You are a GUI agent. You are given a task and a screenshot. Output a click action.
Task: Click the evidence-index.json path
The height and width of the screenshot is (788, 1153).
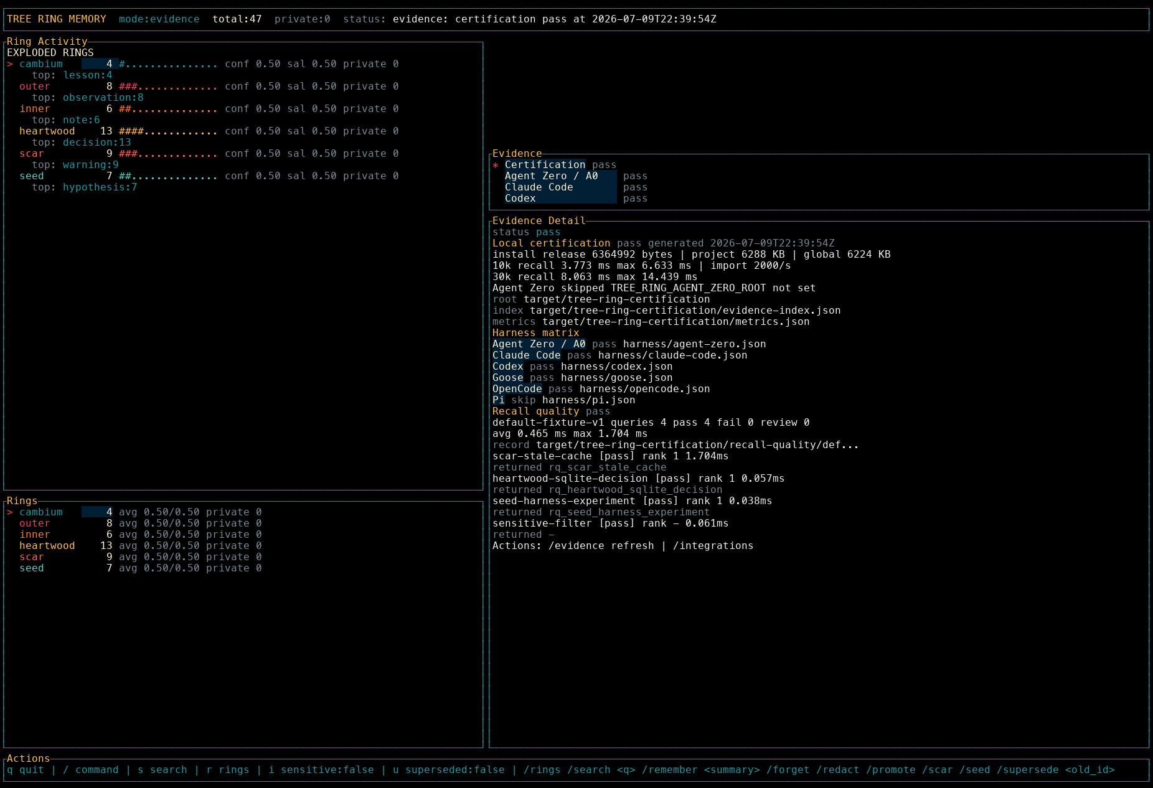click(x=685, y=311)
